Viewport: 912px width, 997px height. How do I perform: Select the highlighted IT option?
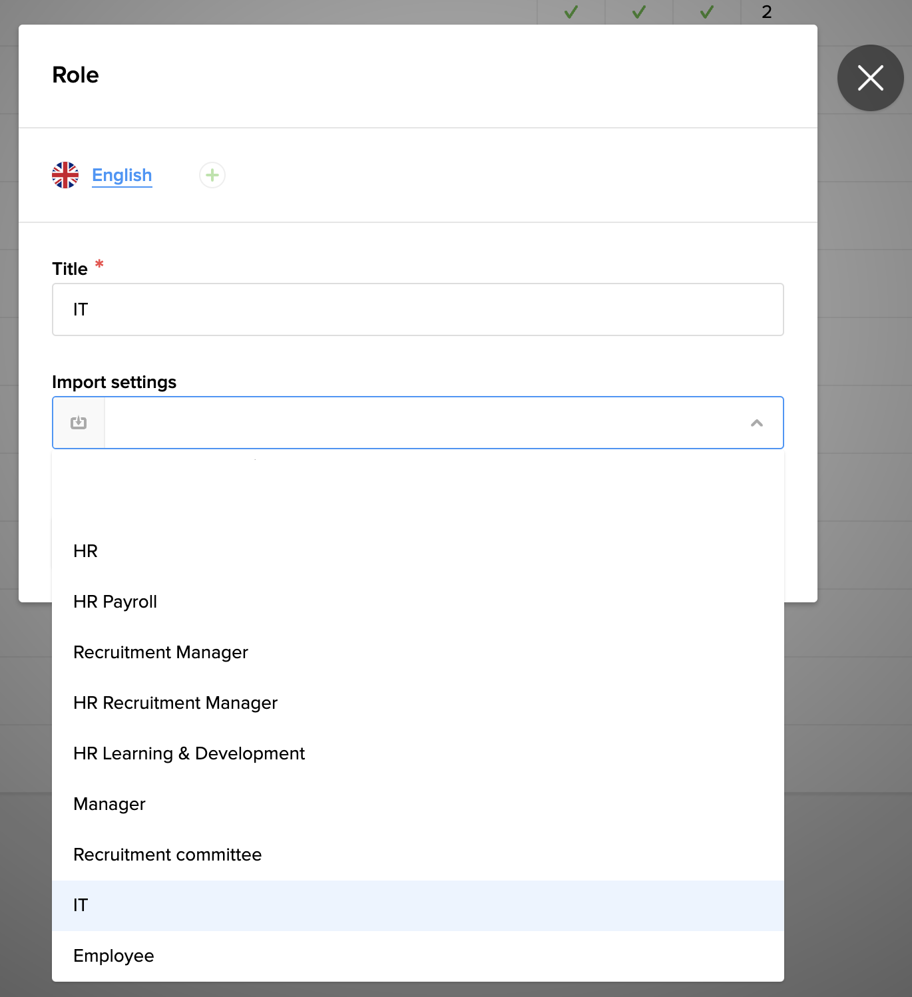[81, 905]
